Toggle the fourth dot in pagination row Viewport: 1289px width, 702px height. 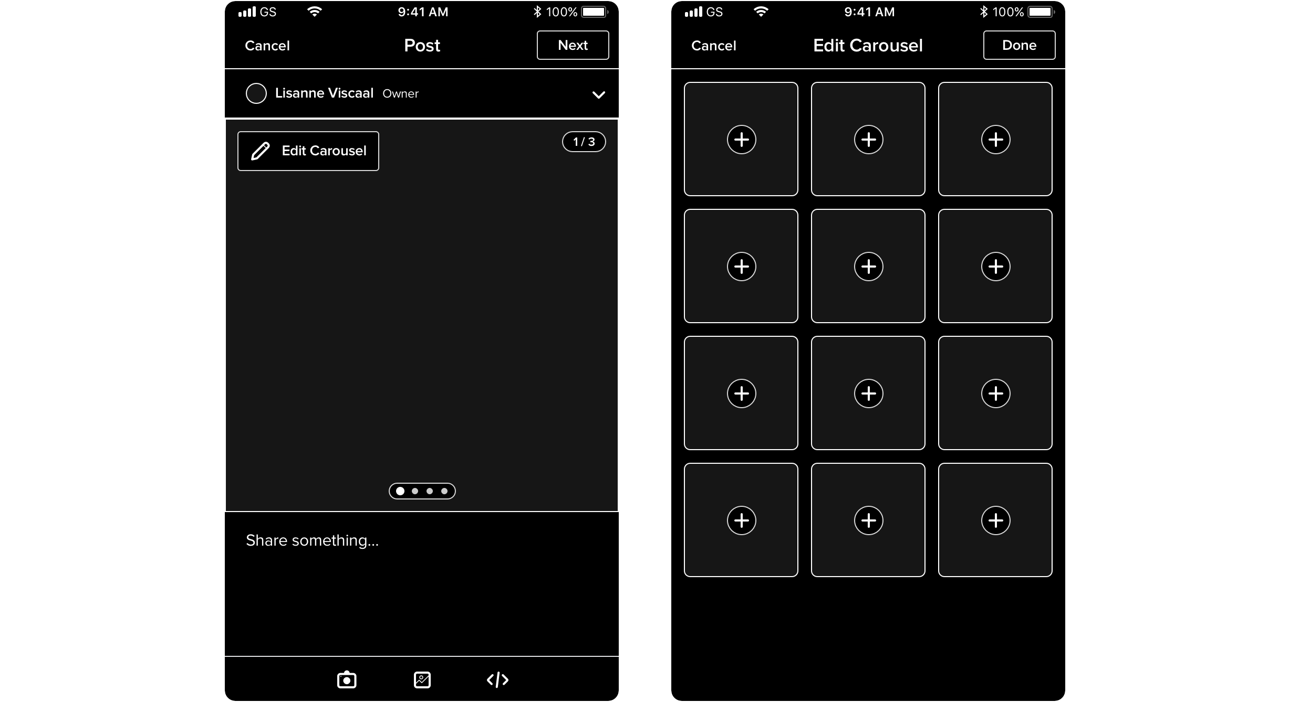click(444, 491)
